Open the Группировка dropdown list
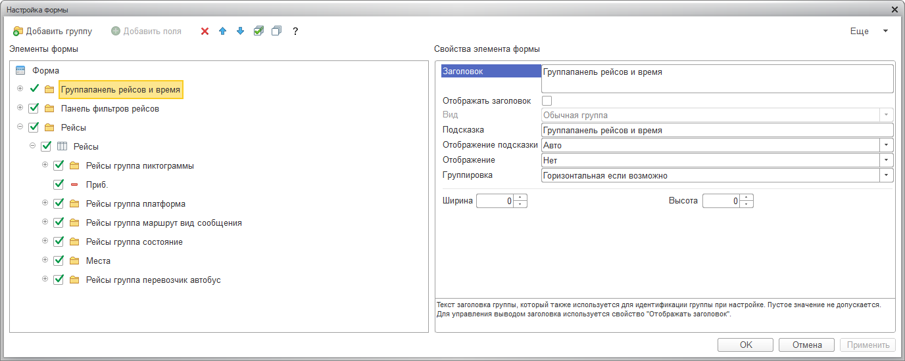This screenshot has height=361, width=905. point(887,176)
